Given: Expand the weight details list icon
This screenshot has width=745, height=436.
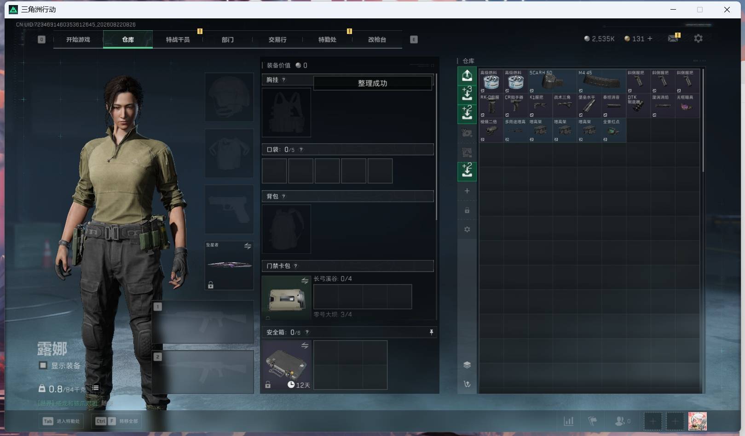Looking at the screenshot, I should [x=95, y=388].
